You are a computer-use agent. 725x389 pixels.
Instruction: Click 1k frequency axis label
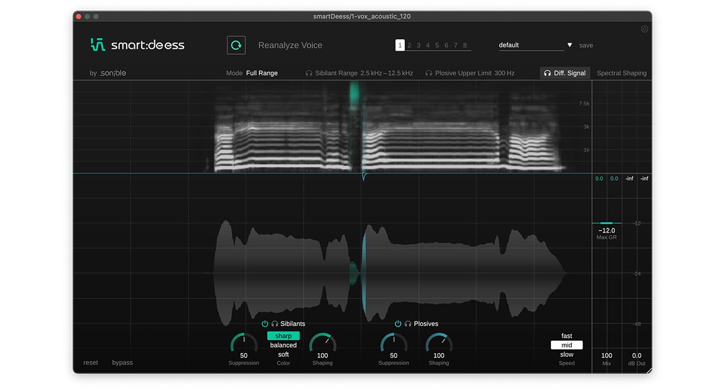tap(586, 150)
